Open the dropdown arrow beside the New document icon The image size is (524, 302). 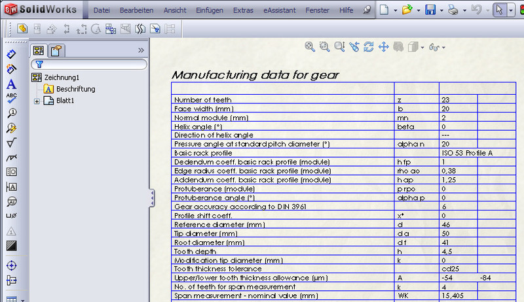395,10
